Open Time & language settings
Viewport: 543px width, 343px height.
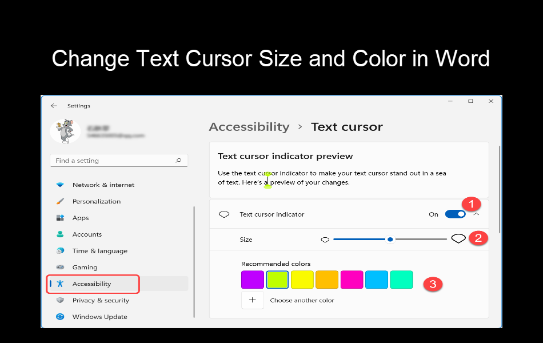coord(99,251)
